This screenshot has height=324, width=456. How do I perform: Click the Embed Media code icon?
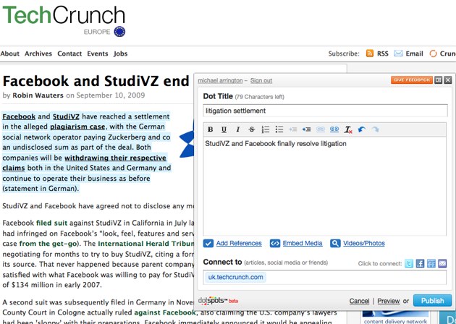point(275,243)
